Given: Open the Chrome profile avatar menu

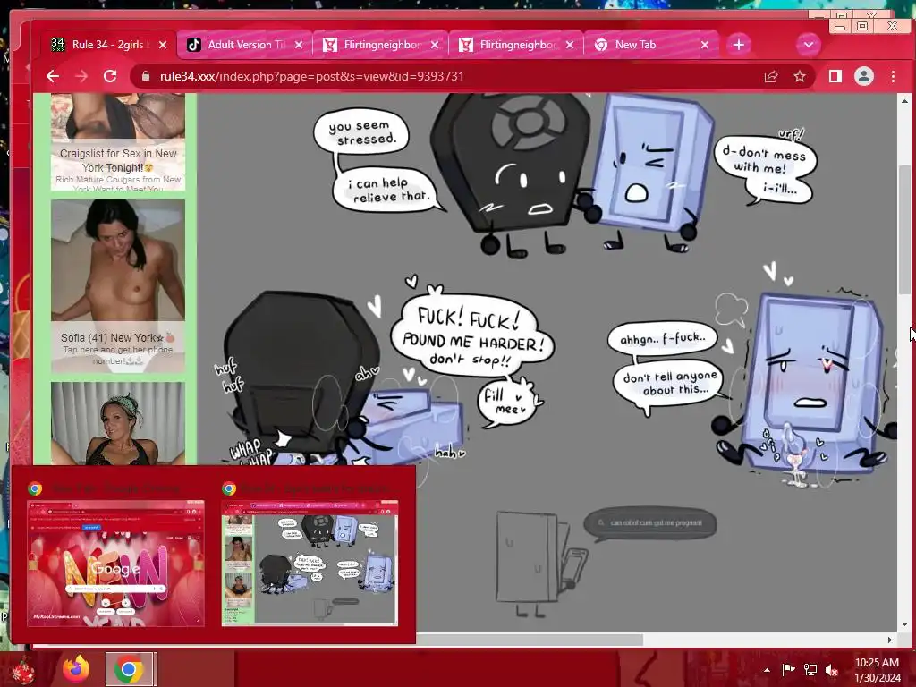Looking at the screenshot, I should click(864, 77).
